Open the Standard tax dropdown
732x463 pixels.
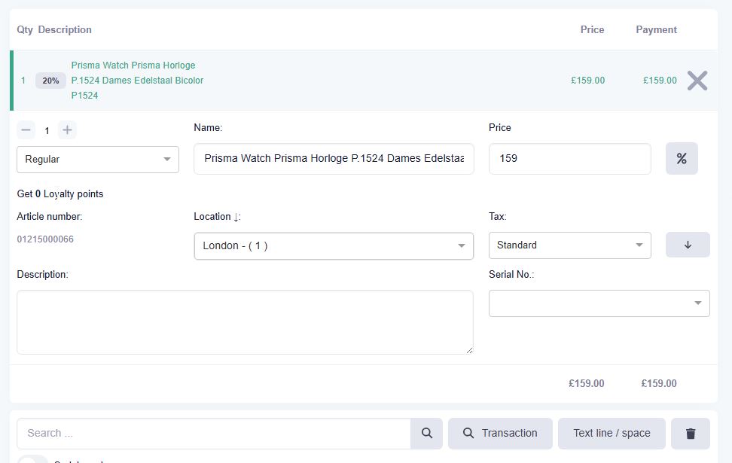click(x=569, y=245)
